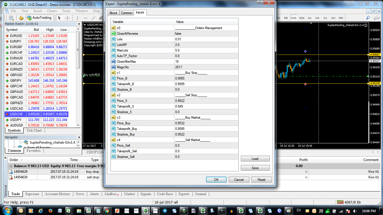
Task: Select the arrow Cursor tool
Action: click(59, 18)
